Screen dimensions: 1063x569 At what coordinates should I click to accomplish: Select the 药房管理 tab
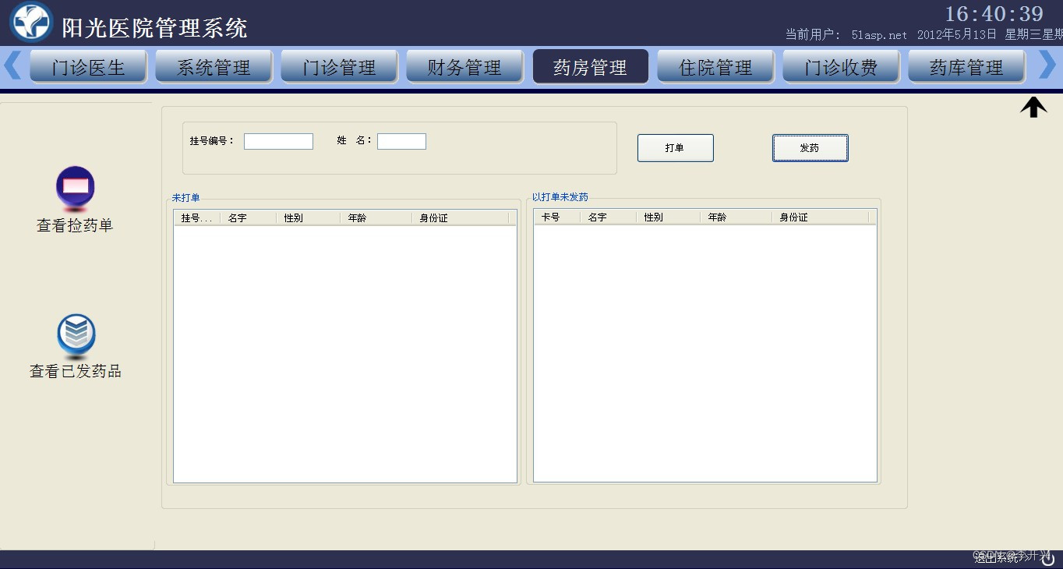click(590, 67)
